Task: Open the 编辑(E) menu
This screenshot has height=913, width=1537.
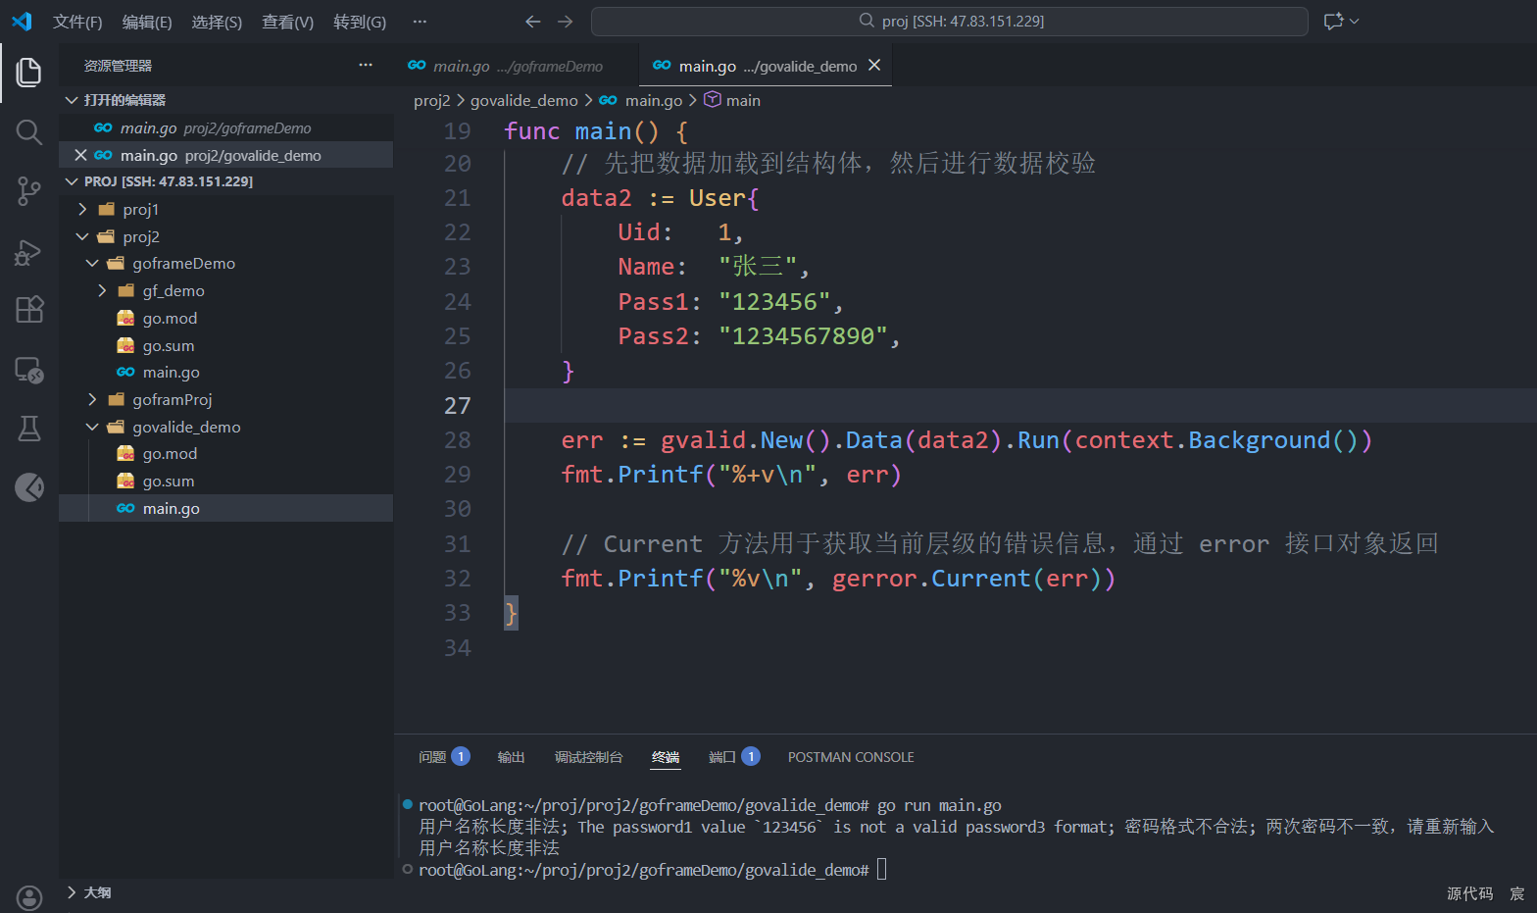Action: [147, 22]
